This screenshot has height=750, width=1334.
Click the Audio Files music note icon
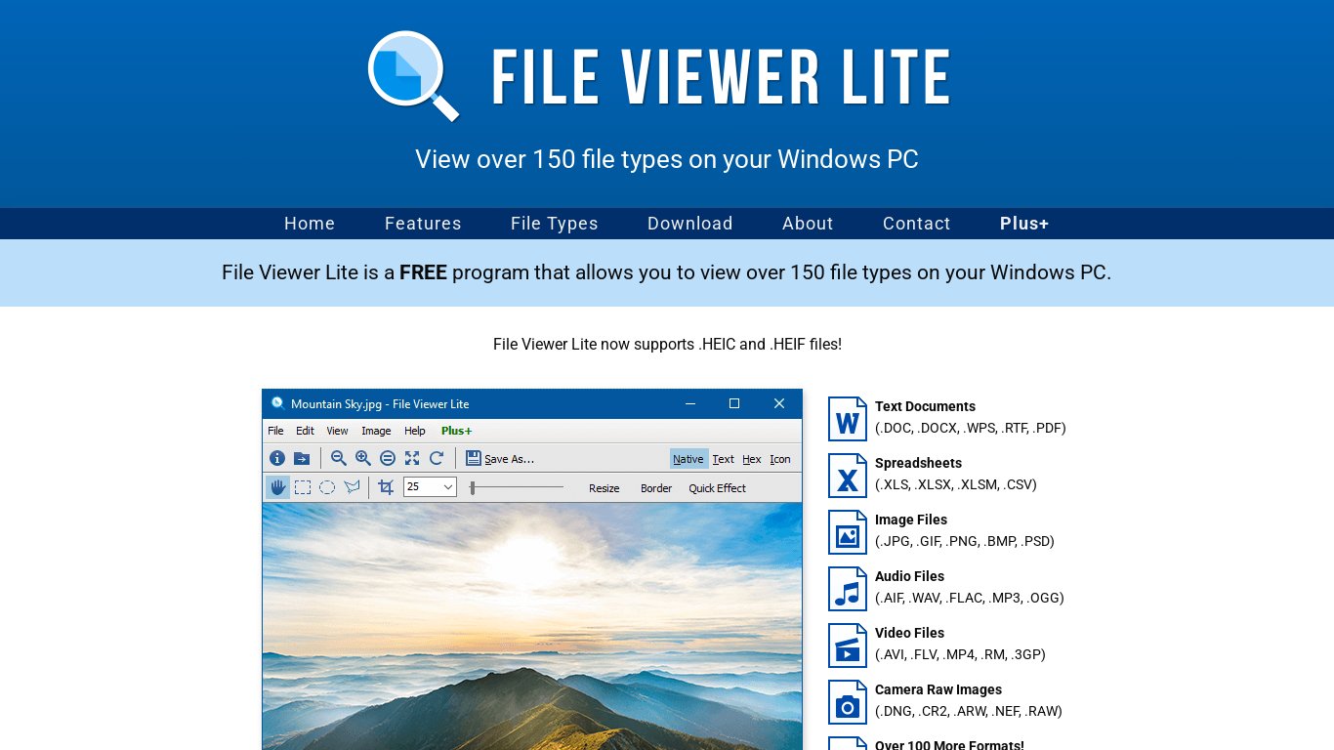(848, 589)
